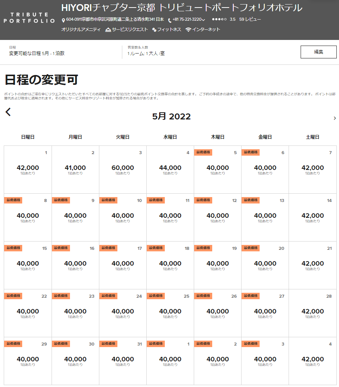
Task: Click the phone icon beside +81 75-221-3220
Action: coord(170,20)
